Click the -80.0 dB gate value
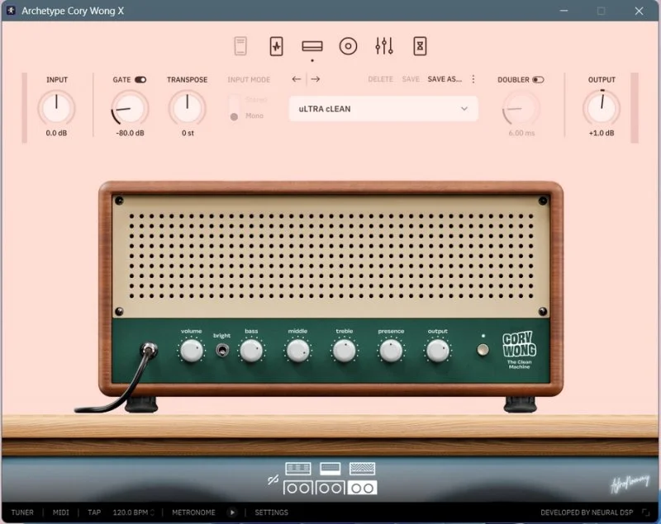The image size is (661, 524). [x=130, y=133]
